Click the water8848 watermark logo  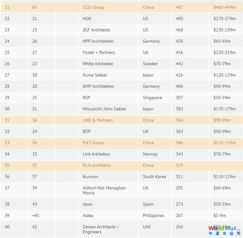click(x=224, y=230)
